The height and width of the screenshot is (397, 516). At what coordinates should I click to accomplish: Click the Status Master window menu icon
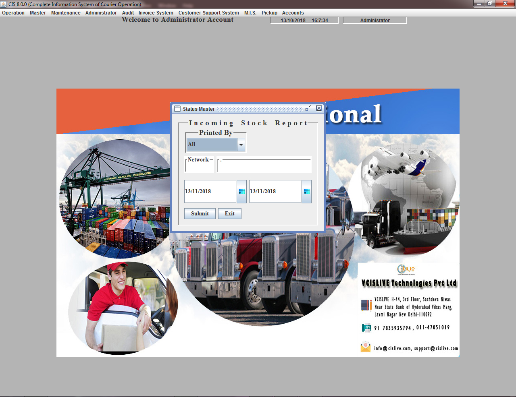click(177, 109)
